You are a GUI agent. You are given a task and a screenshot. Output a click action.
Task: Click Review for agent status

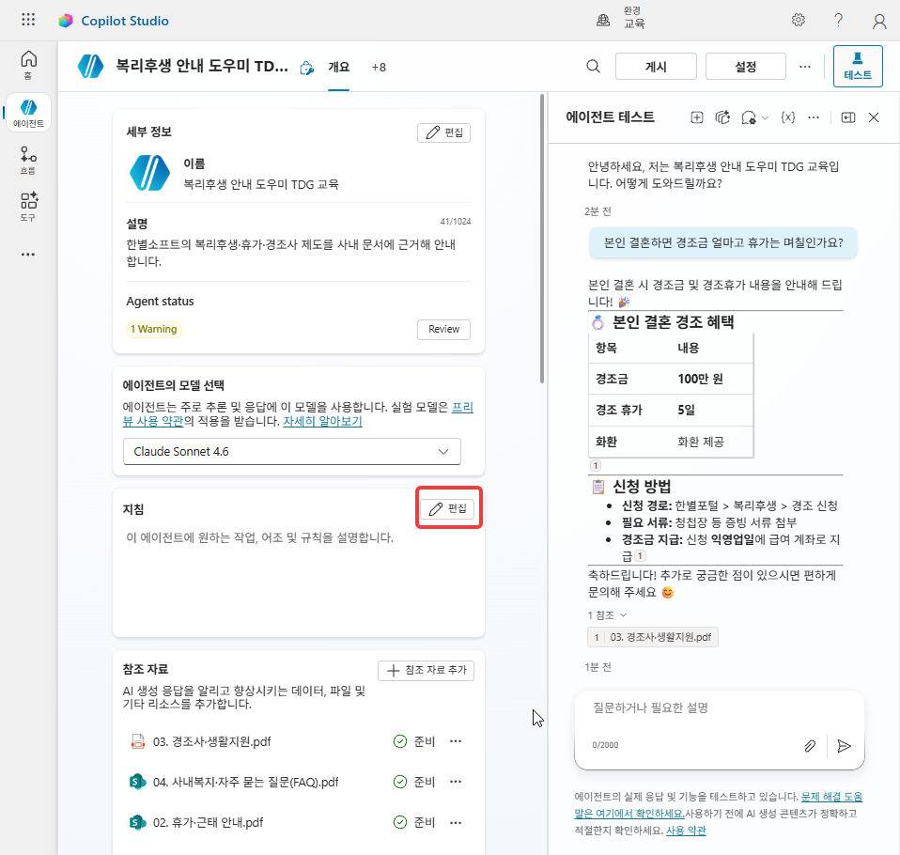pos(443,329)
